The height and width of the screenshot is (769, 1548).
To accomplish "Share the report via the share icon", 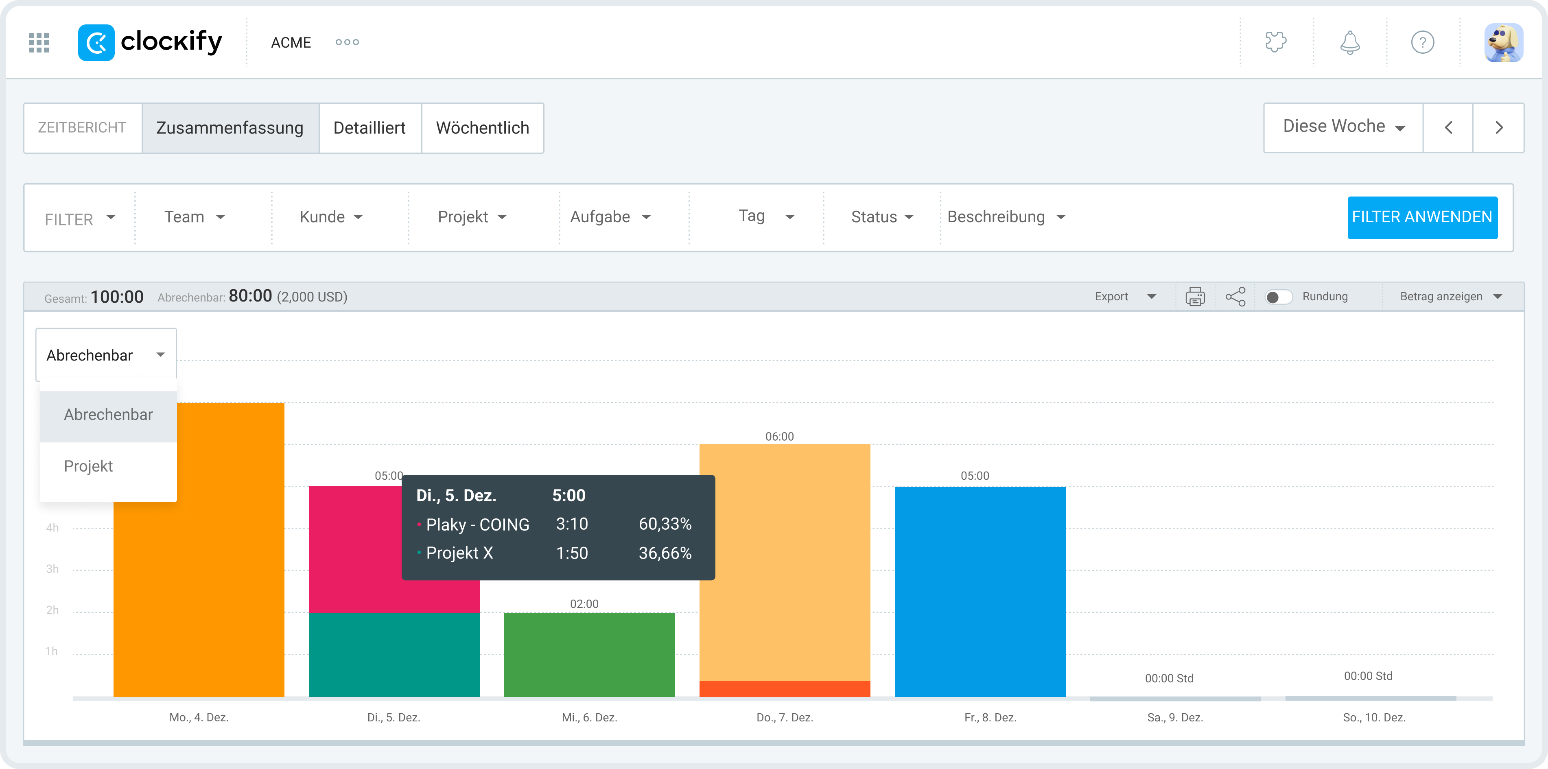I will 1235,296.
